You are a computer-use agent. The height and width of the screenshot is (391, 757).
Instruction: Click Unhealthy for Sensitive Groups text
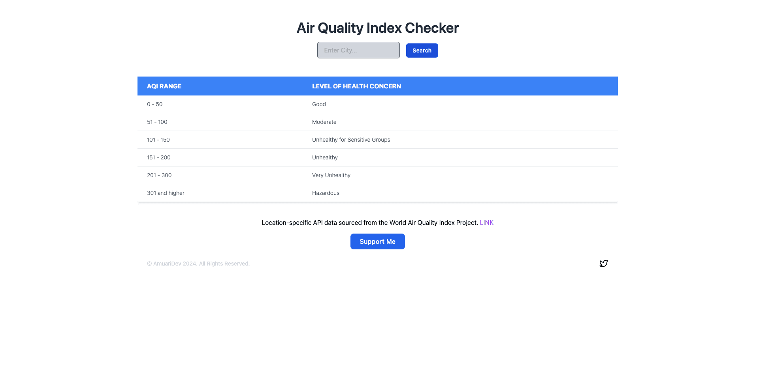(x=351, y=140)
